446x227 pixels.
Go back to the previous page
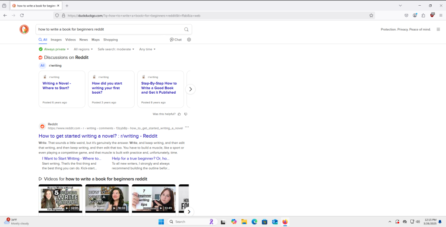point(5,15)
